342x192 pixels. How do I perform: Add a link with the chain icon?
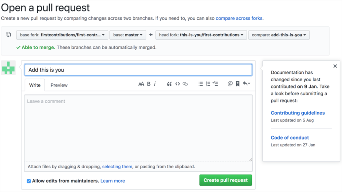(x=185, y=84)
